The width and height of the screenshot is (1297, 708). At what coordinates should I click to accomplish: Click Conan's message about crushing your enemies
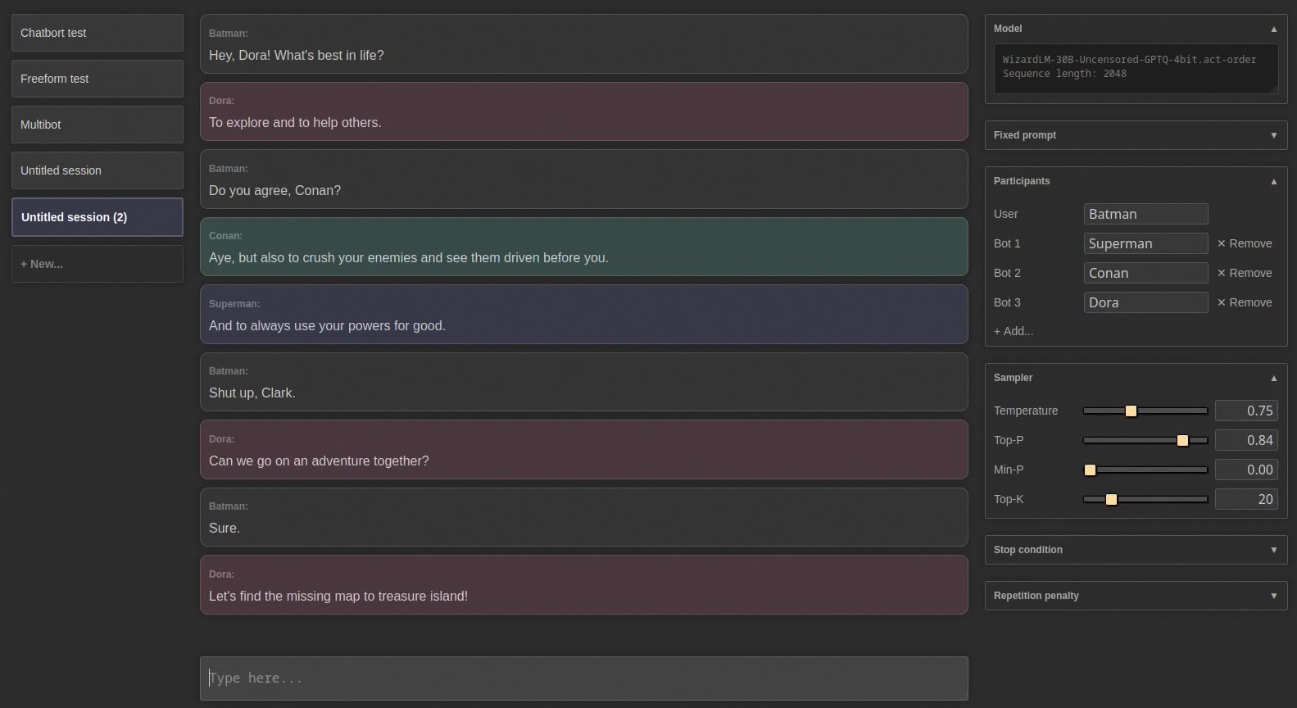click(584, 247)
